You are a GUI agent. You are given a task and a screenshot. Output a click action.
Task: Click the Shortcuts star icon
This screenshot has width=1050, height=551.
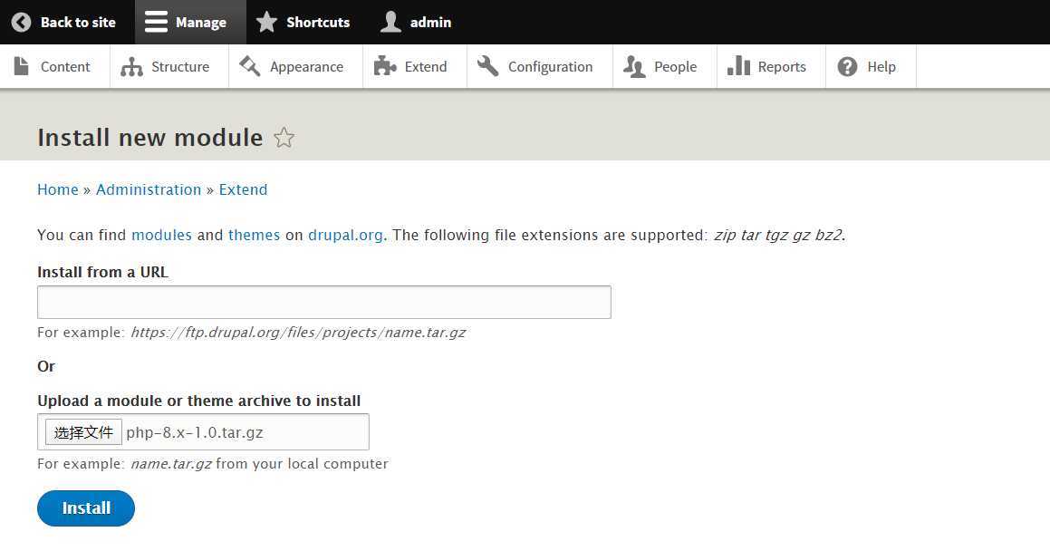266,23
